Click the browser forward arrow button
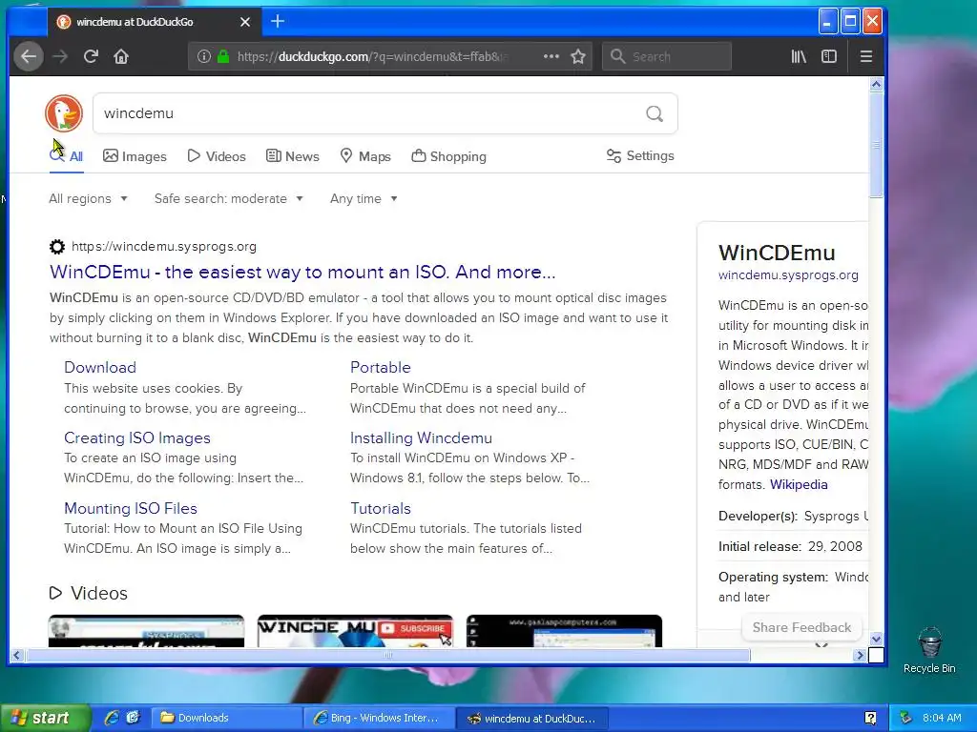 click(60, 56)
